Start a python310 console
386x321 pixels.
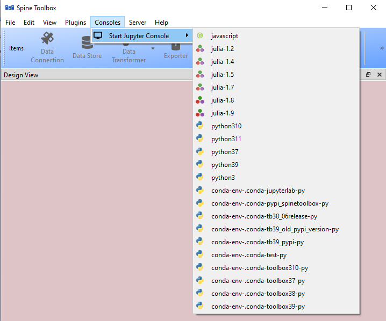point(276,126)
